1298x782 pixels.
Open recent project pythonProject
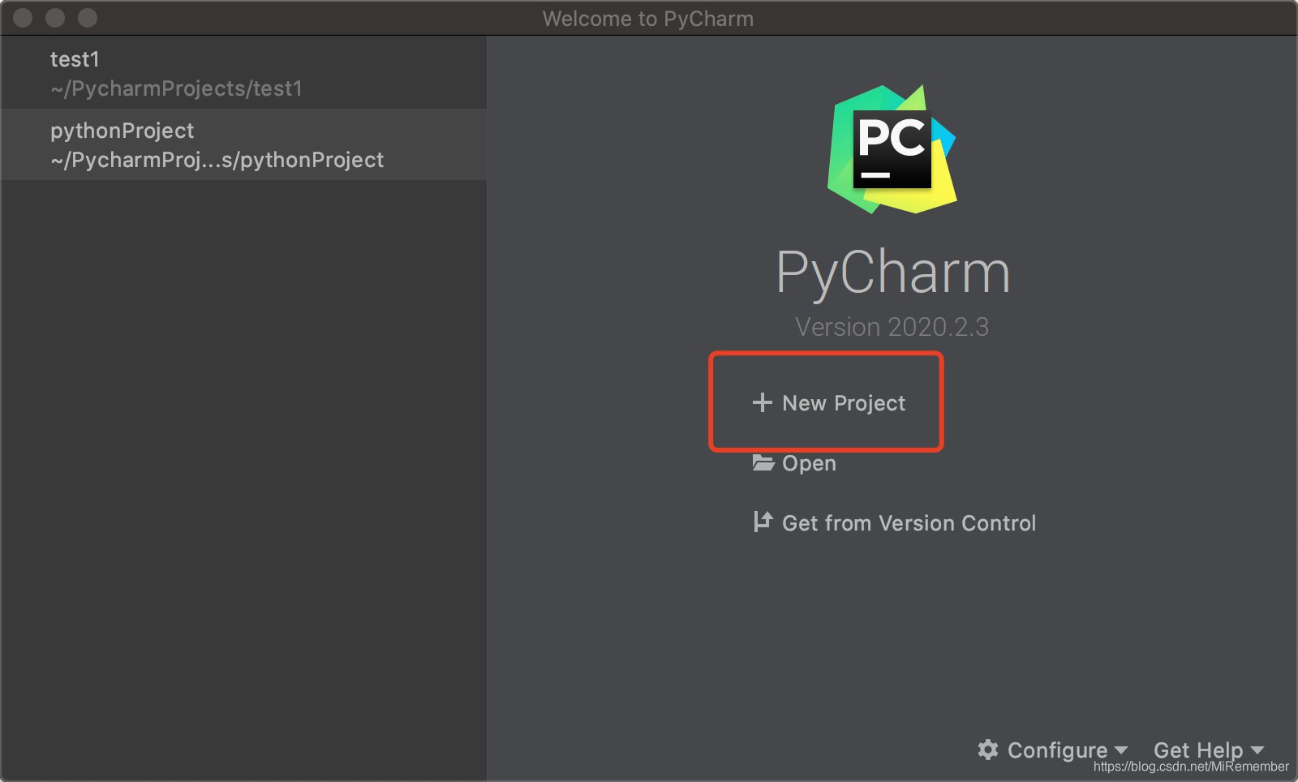(x=243, y=144)
